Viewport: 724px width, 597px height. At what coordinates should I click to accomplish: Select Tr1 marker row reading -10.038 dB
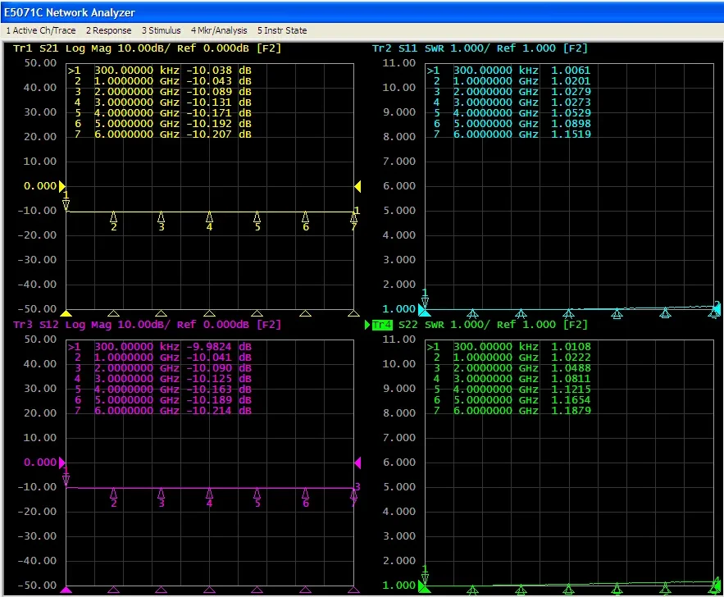click(160, 71)
